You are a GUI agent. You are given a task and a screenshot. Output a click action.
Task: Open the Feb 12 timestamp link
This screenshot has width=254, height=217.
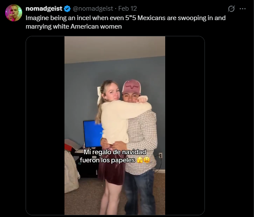pos(128,9)
